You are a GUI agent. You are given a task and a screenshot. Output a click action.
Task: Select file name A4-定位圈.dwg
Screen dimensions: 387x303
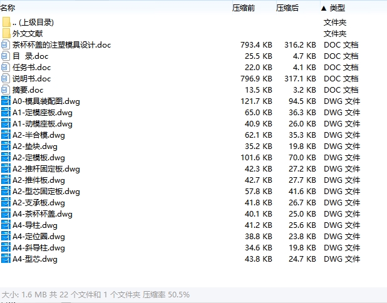coord(38,237)
